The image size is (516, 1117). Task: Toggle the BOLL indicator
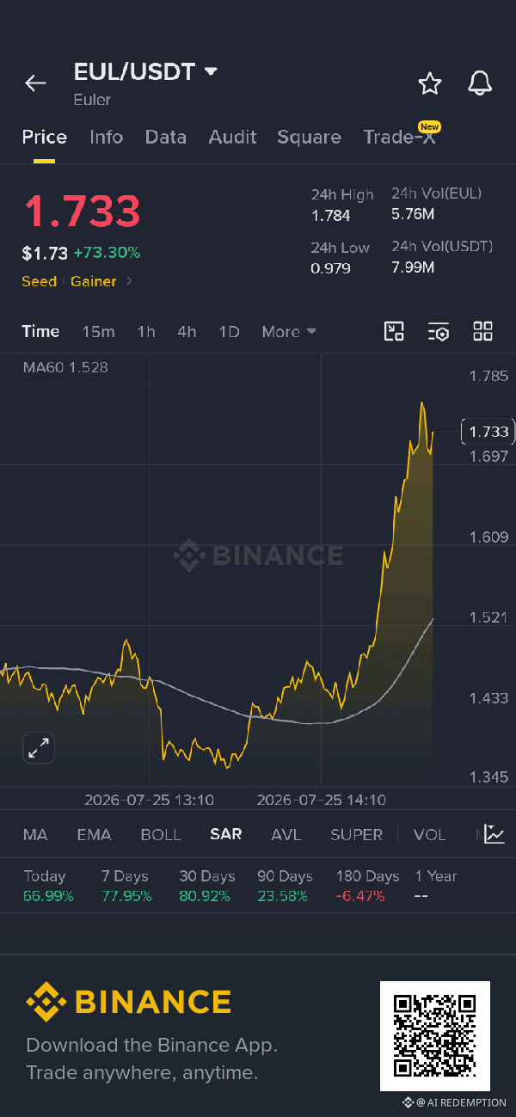[161, 834]
